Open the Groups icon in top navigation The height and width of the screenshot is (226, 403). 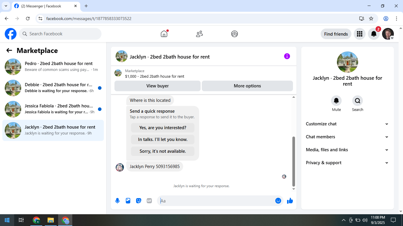pos(235,34)
